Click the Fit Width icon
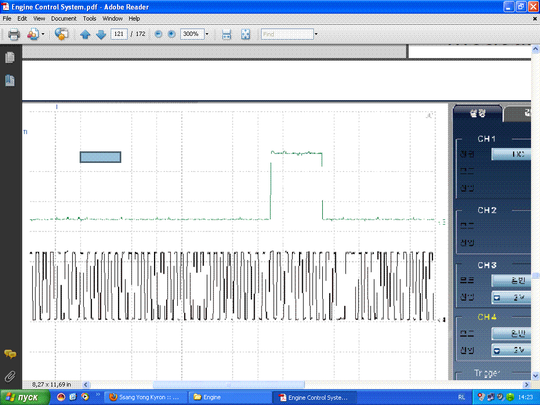The image size is (540, 405). point(227,34)
